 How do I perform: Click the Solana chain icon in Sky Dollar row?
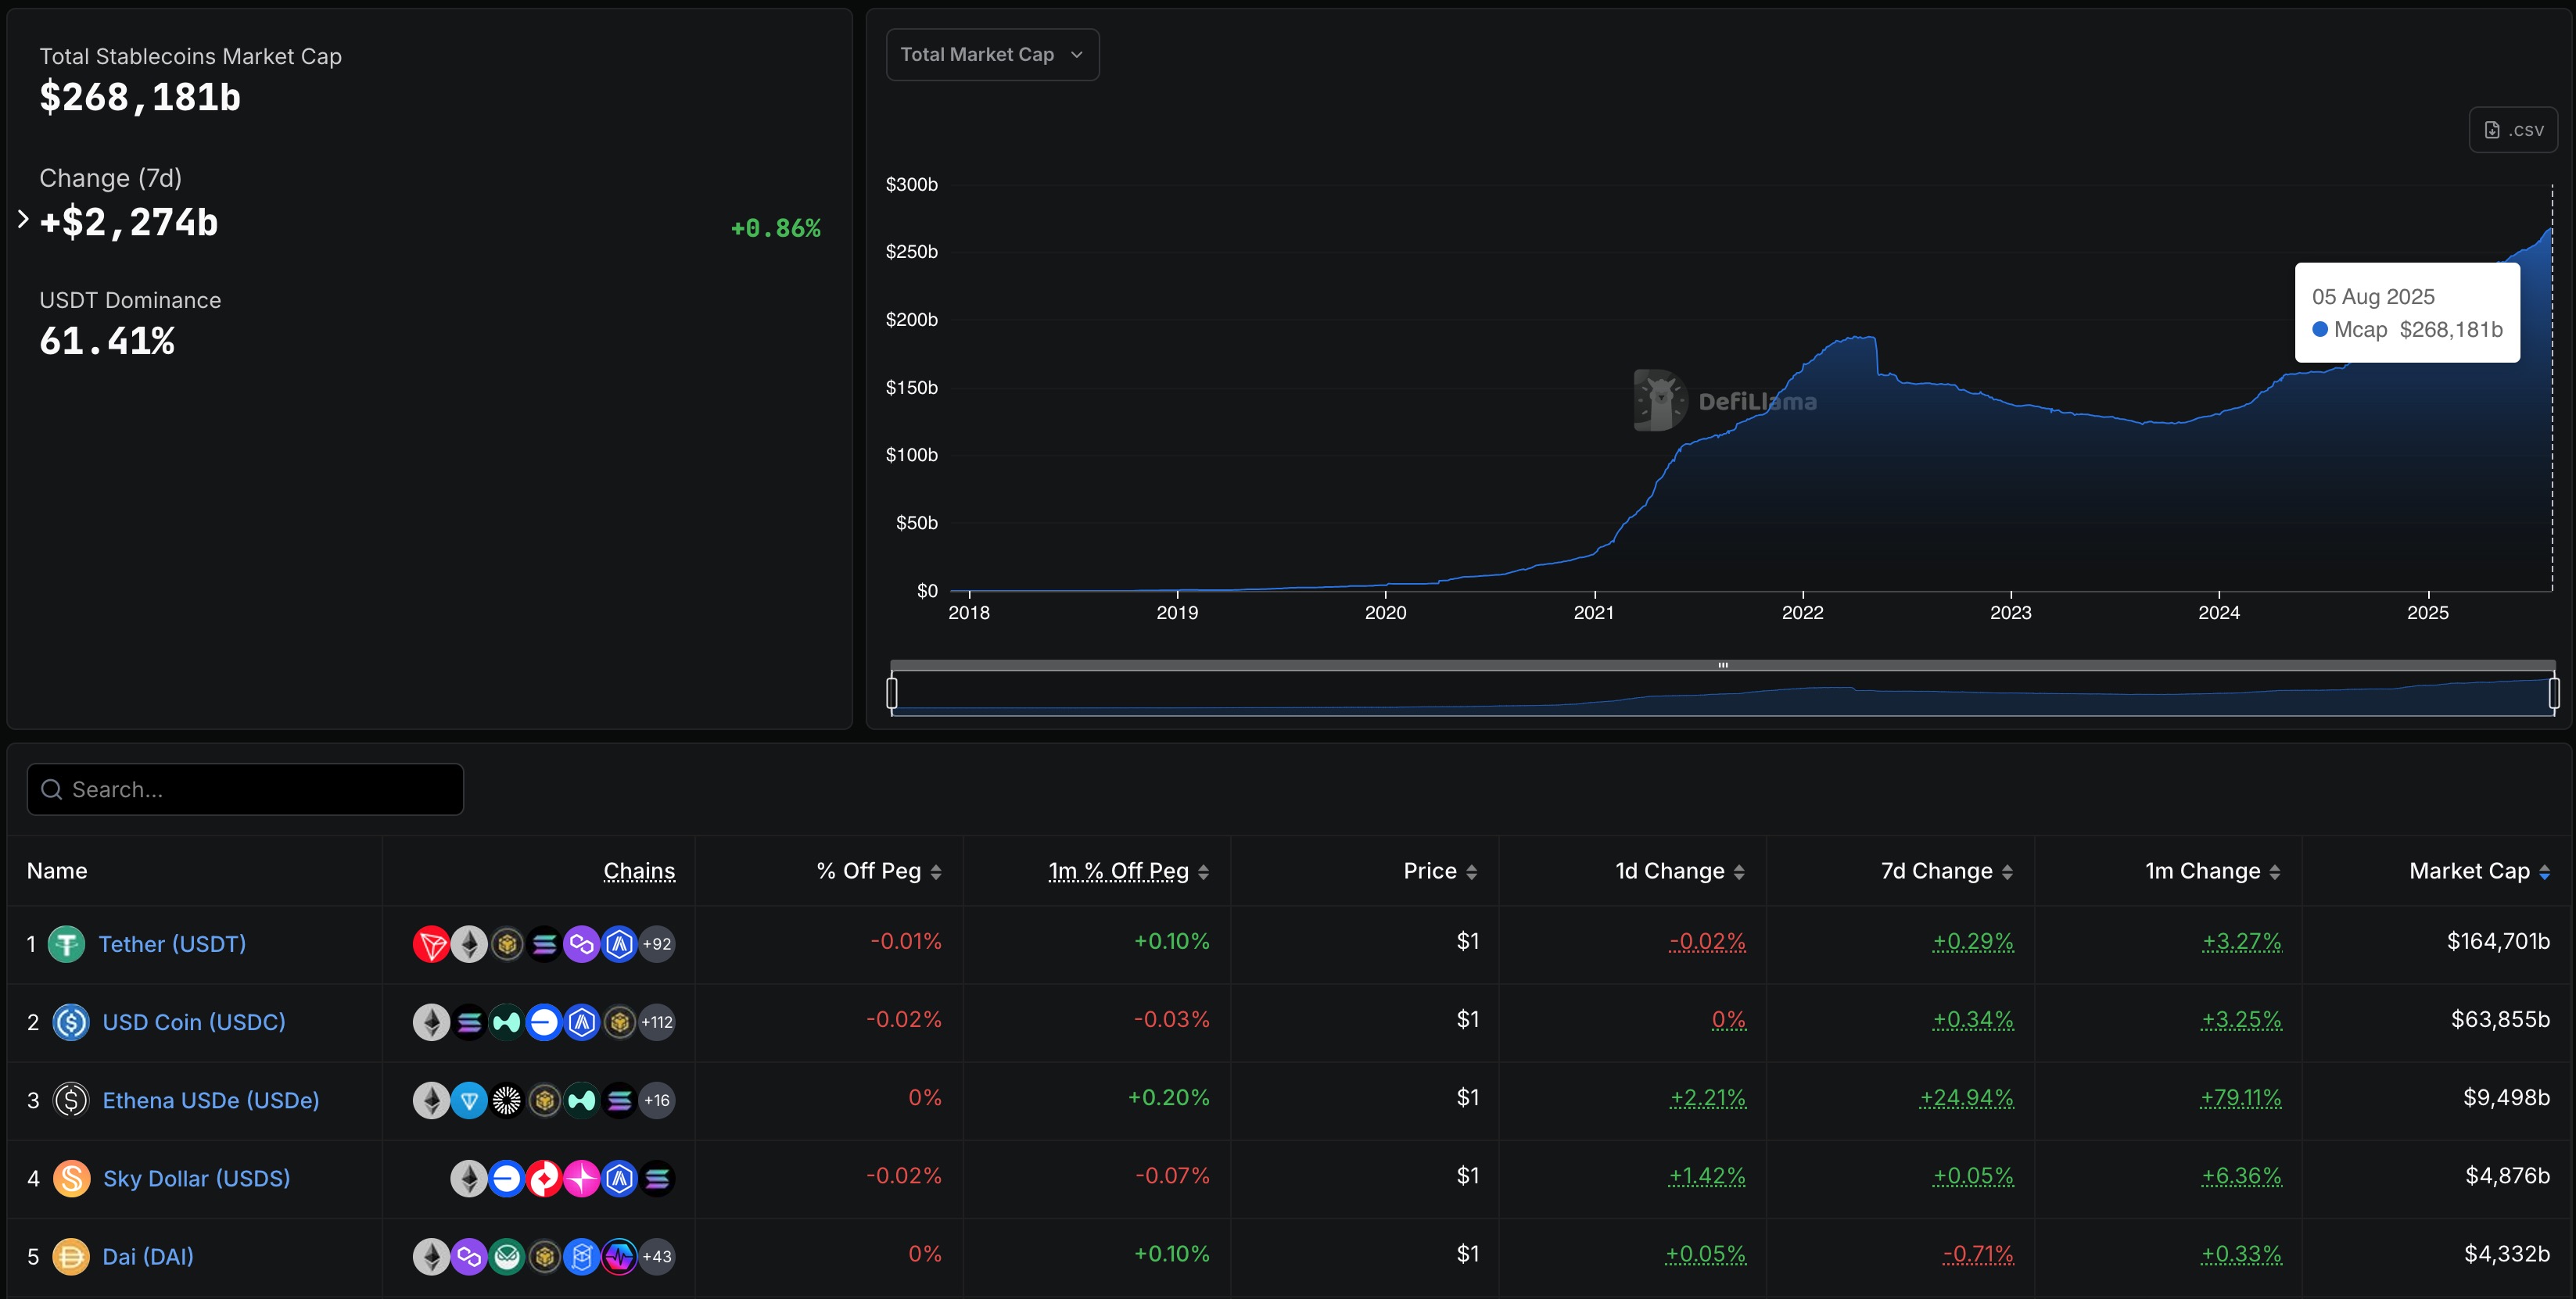coord(657,1178)
